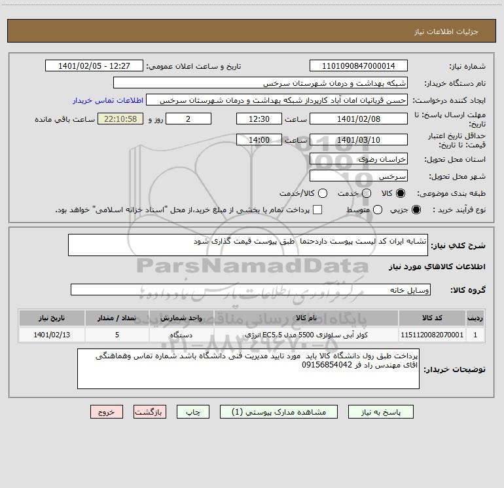Click the تاریخ نیاز column header
The width and height of the screenshot is (504, 488).
tap(52, 318)
